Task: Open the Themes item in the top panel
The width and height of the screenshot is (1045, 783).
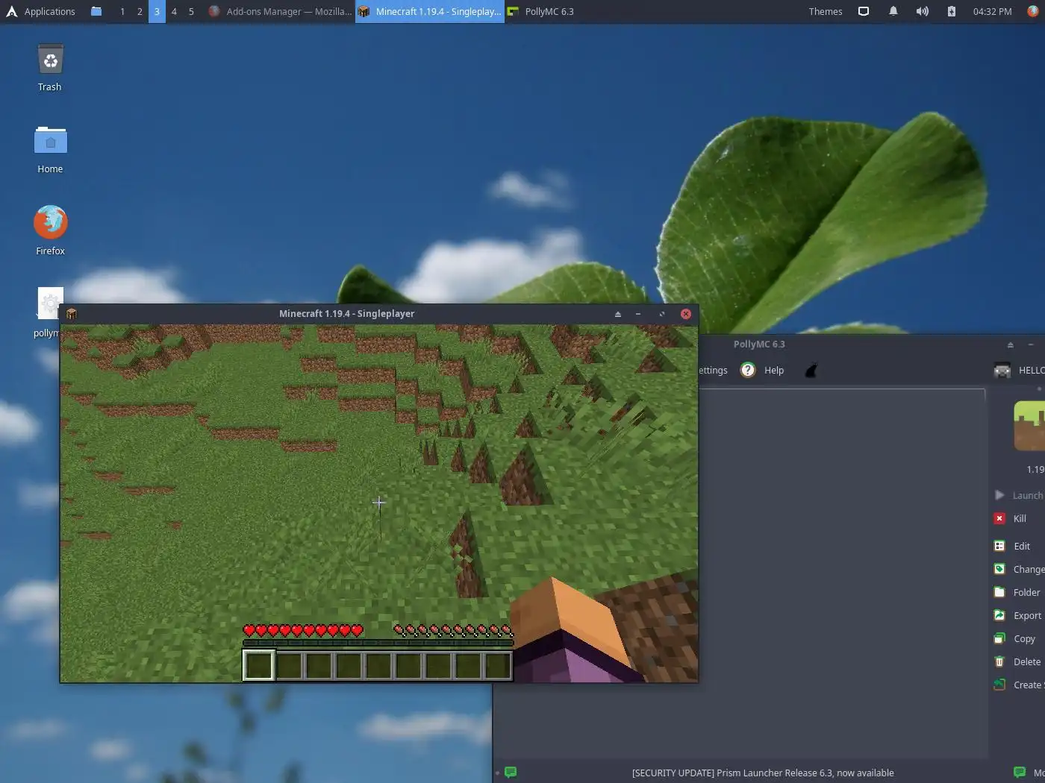Action: (x=826, y=11)
